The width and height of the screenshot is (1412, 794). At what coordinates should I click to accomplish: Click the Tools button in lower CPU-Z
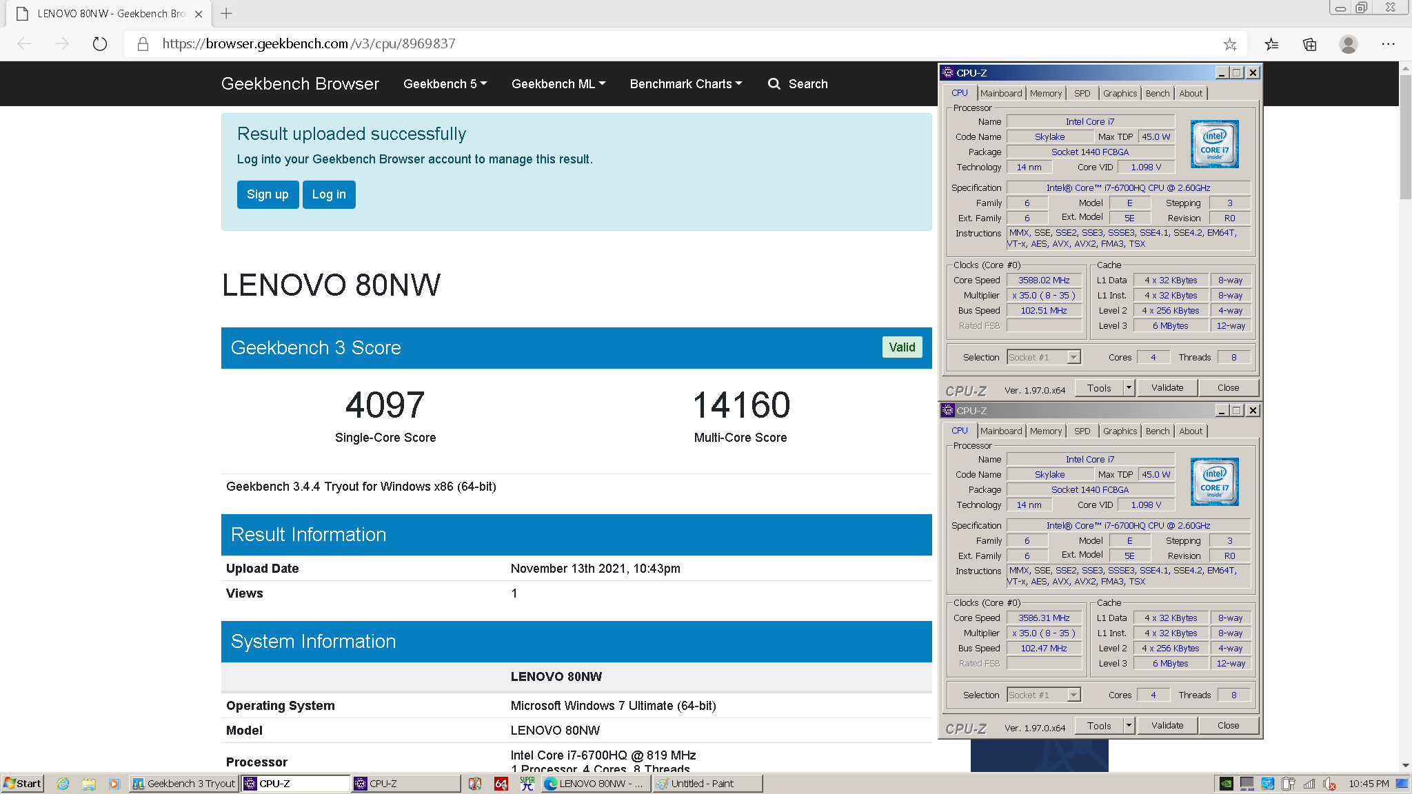(x=1099, y=726)
